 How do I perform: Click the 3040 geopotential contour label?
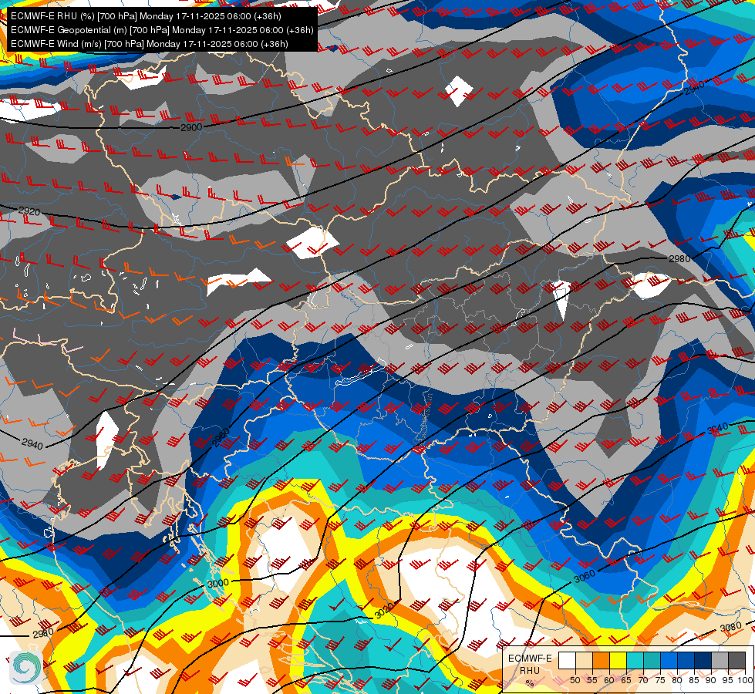point(717,428)
